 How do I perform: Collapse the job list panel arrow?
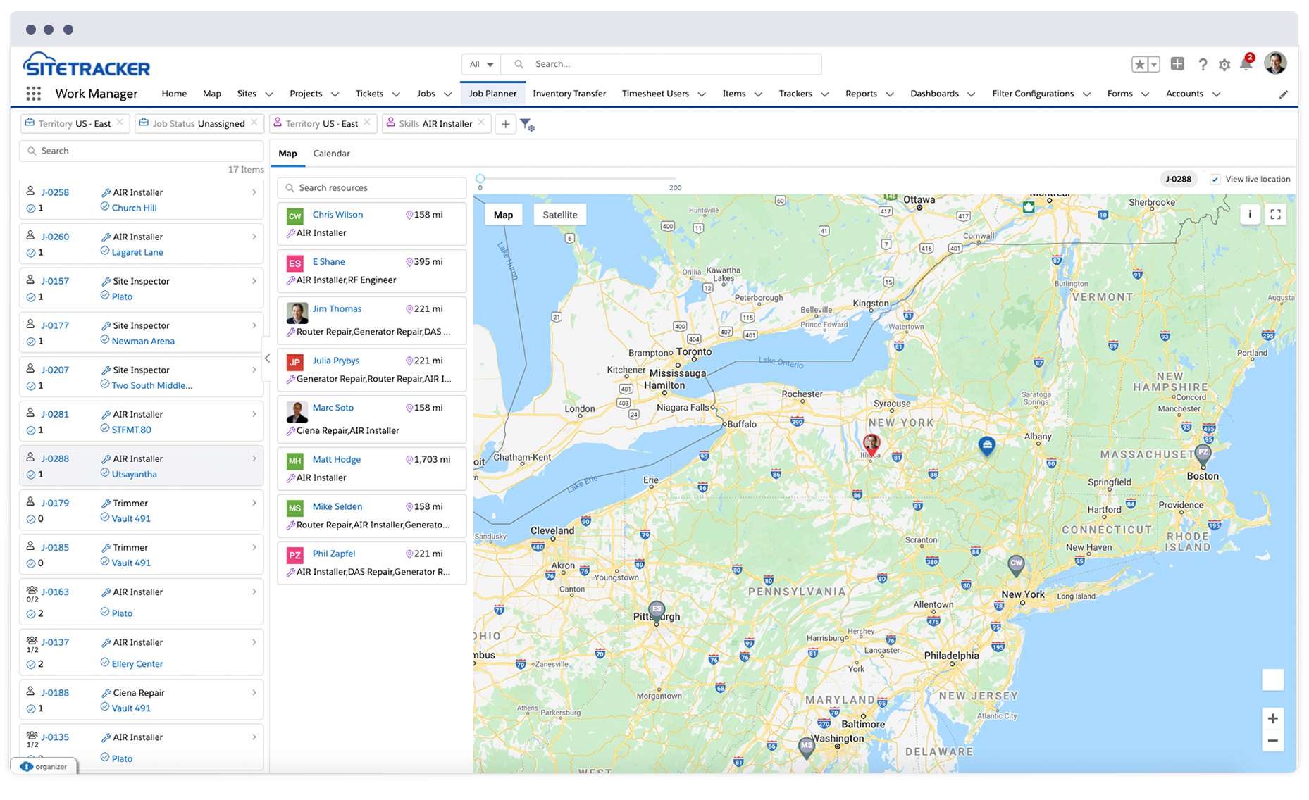[267, 358]
